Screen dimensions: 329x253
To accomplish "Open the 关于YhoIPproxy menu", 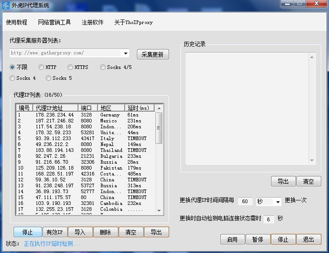I will tap(133, 22).
